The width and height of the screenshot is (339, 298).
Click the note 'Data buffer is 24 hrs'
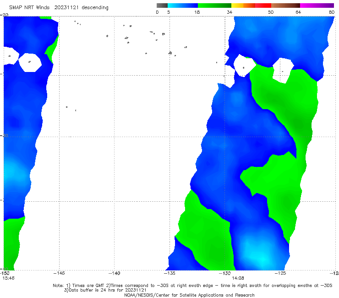(x=93, y=290)
